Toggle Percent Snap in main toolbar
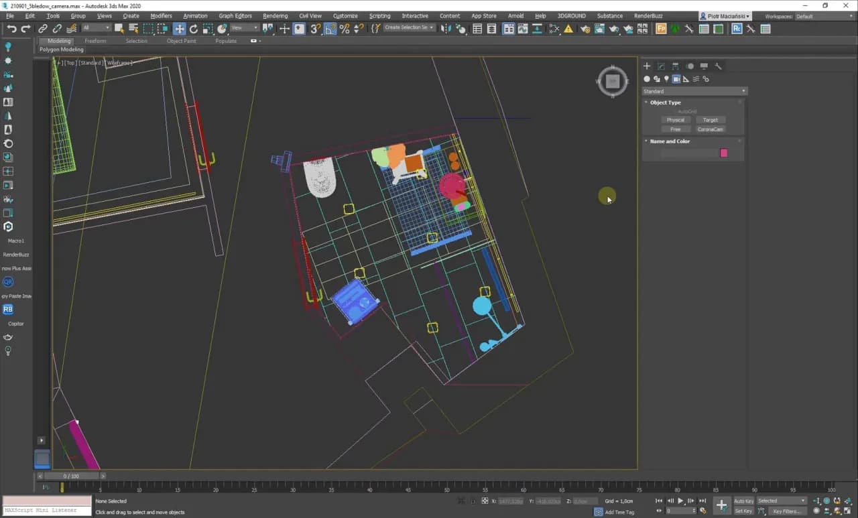 345,29
